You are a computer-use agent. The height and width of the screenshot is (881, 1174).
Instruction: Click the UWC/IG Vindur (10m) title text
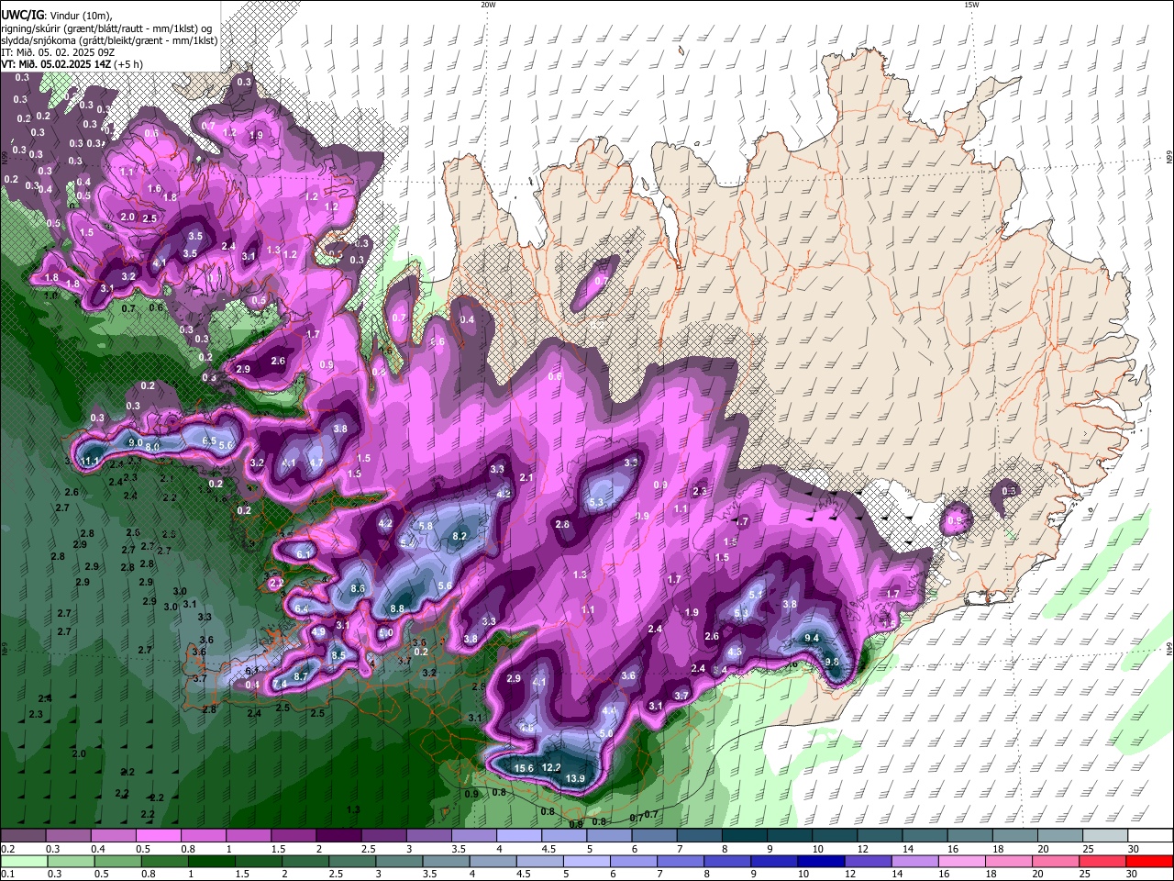(x=56, y=15)
